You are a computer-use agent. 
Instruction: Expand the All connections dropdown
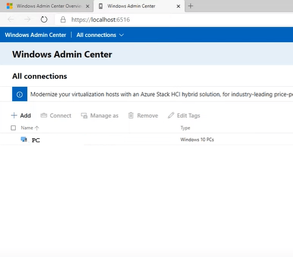pos(100,35)
